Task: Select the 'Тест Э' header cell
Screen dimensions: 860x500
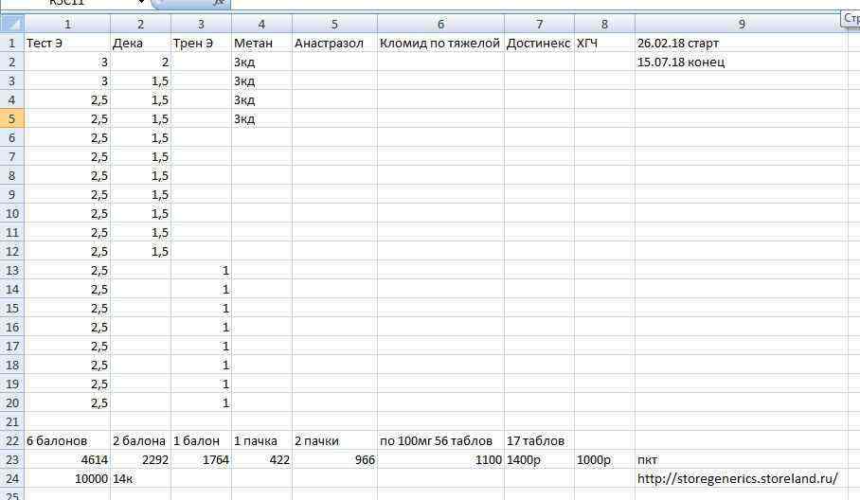Action: point(66,43)
